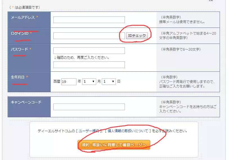243x160 pixels.
Task: Click the 西暦 birth year field
Action: (69, 82)
